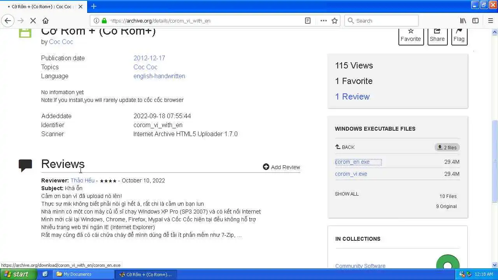Toggle reader view icon
The width and height of the screenshot is (498, 280).
click(x=308, y=21)
